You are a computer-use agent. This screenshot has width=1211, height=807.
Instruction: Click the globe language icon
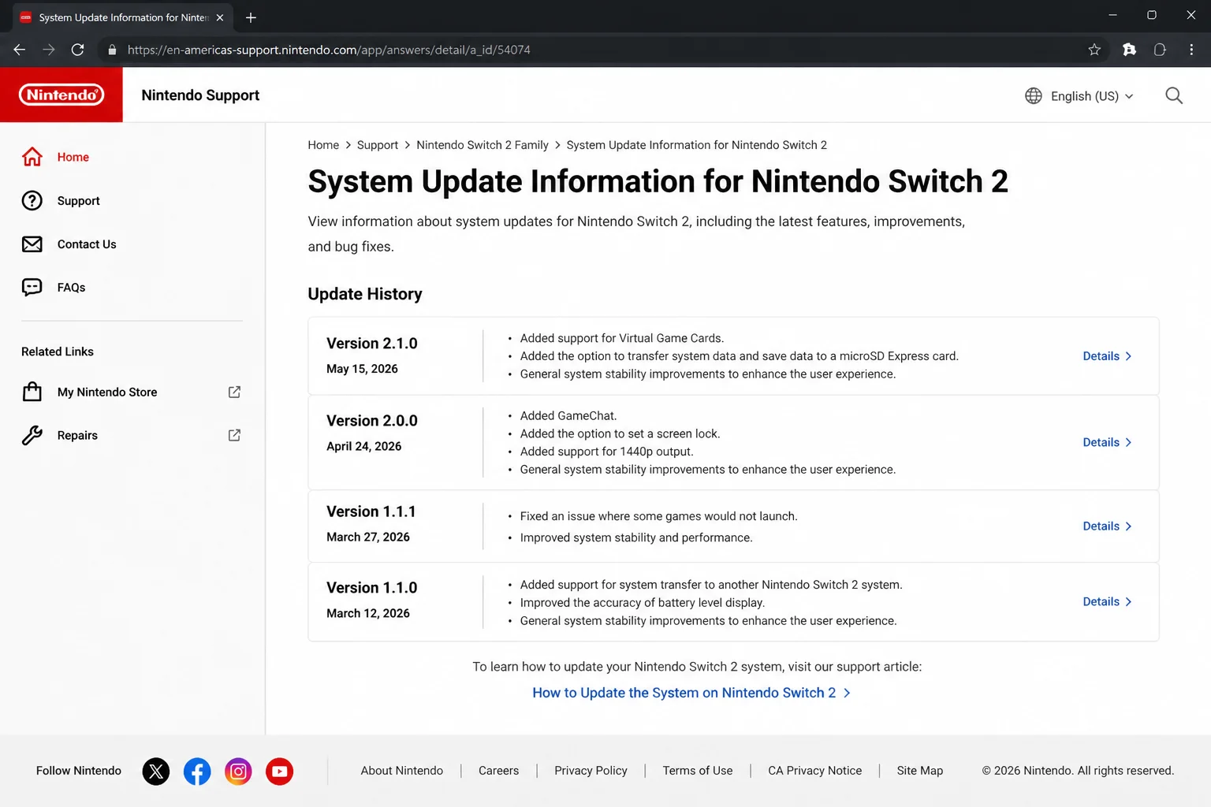click(1034, 95)
